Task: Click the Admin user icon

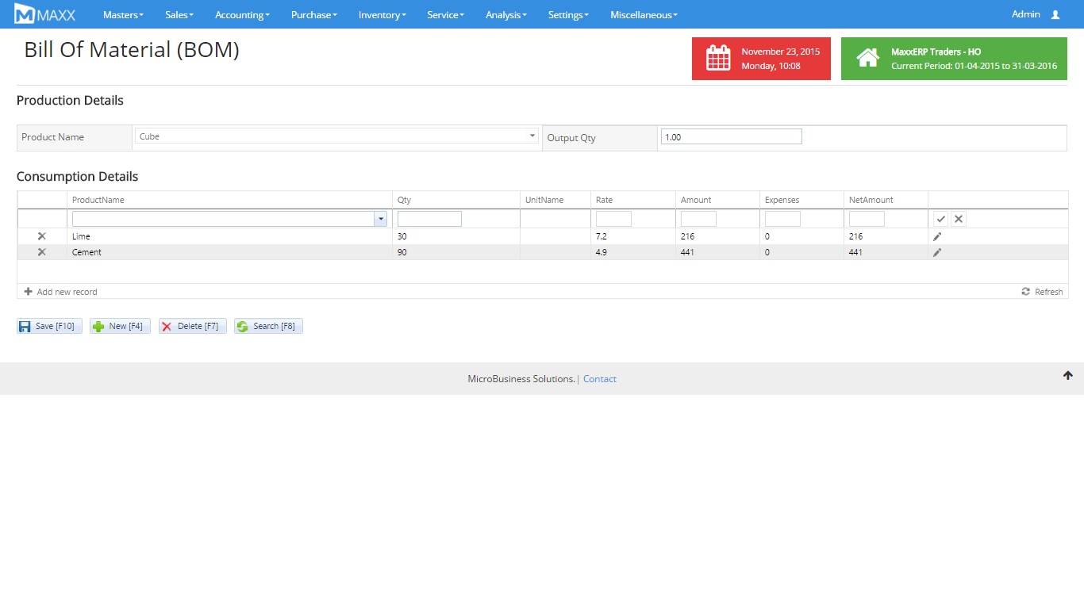Action: [x=1055, y=14]
